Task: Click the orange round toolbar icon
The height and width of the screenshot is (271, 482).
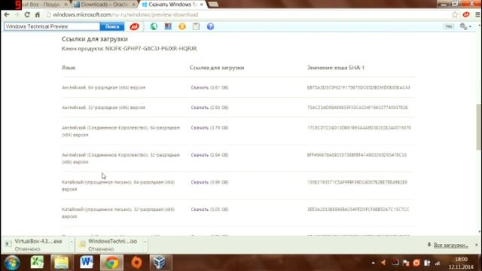Action: [182, 26]
